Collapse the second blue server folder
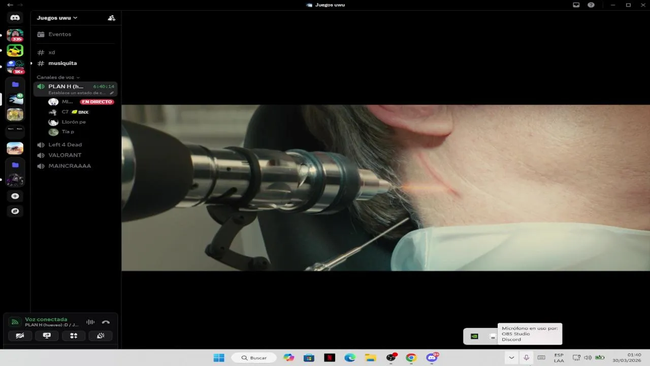The height and width of the screenshot is (366, 650). 15,165
